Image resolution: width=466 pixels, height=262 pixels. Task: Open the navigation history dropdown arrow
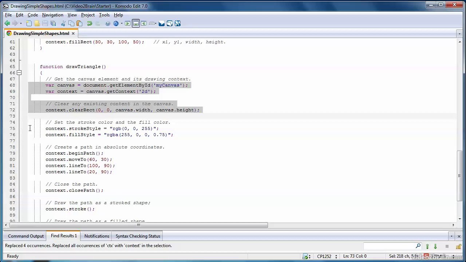click(x=21, y=23)
